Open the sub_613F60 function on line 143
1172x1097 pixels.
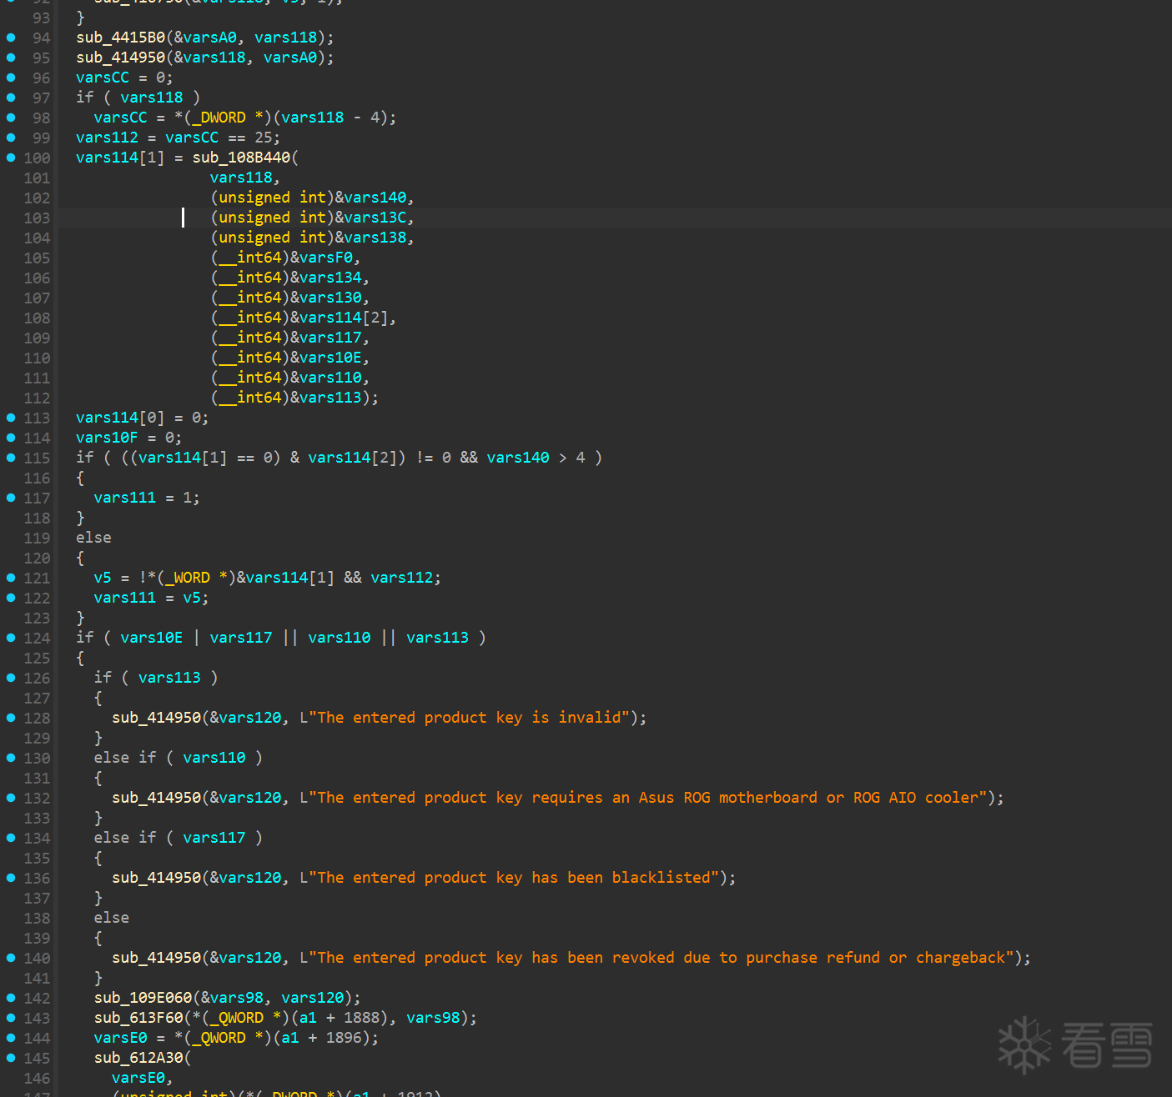(138, 1018)
